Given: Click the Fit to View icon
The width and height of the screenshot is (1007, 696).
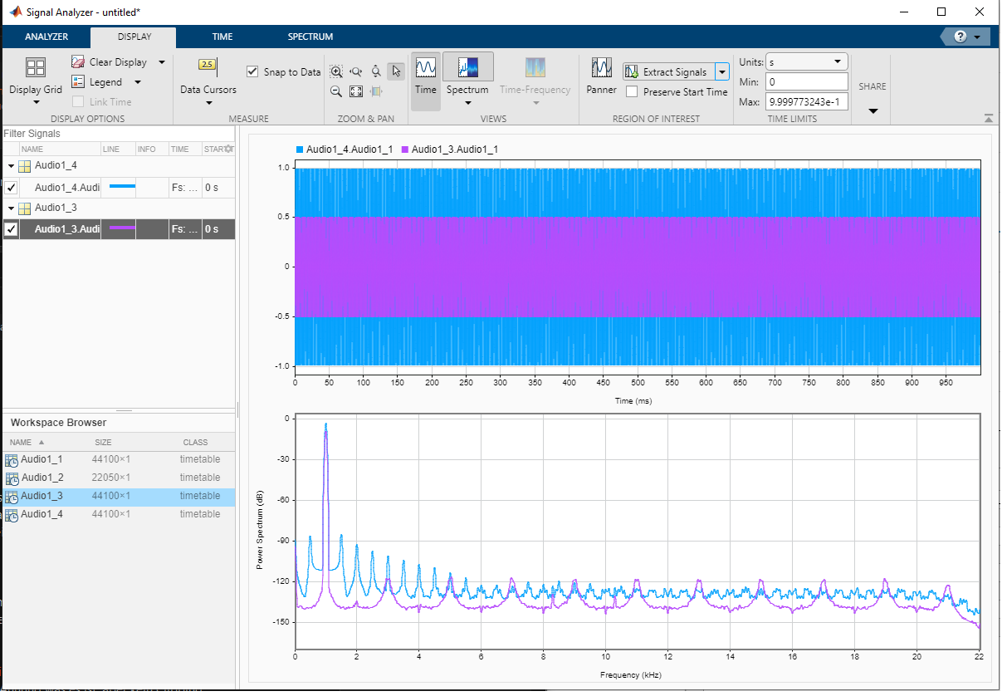Looking at the screenshot, I should [356, 91].
